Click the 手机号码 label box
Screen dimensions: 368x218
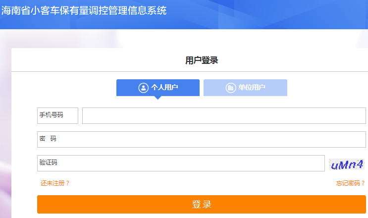[57, 115]
